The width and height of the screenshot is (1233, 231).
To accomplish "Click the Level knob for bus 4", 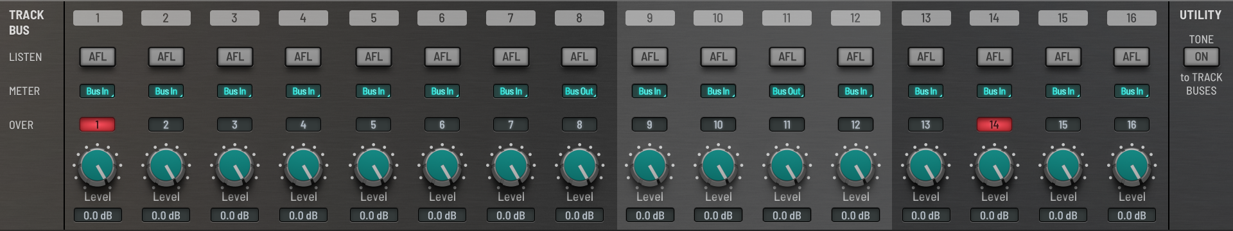I will [304, 166].
